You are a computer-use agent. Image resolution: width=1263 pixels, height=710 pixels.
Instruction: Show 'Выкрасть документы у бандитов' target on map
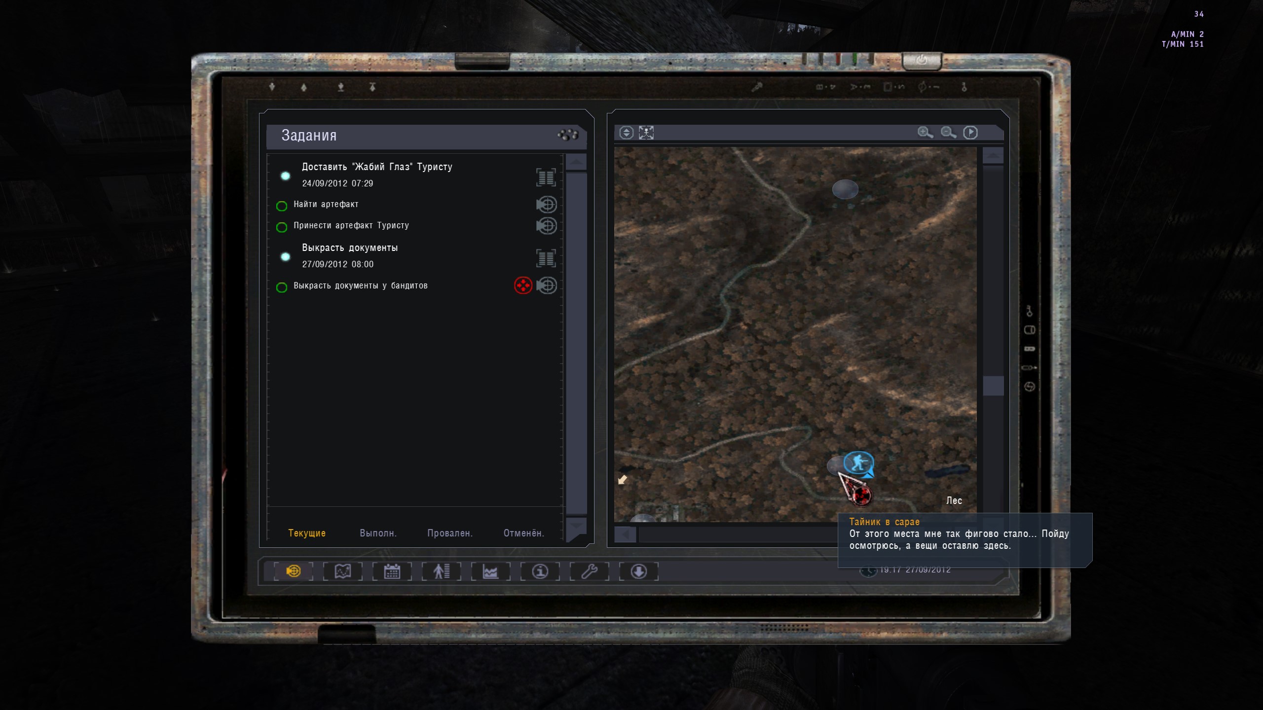tap(547, 285)
